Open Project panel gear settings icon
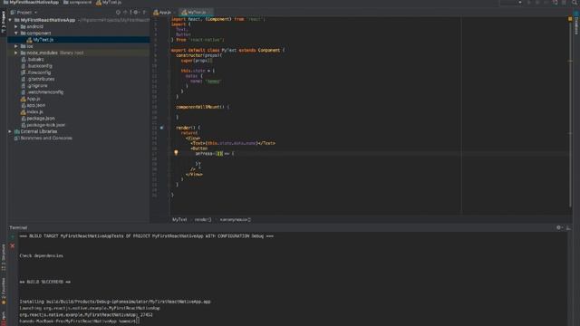Viewport: 580px width, 326px height. click(136, 12)
